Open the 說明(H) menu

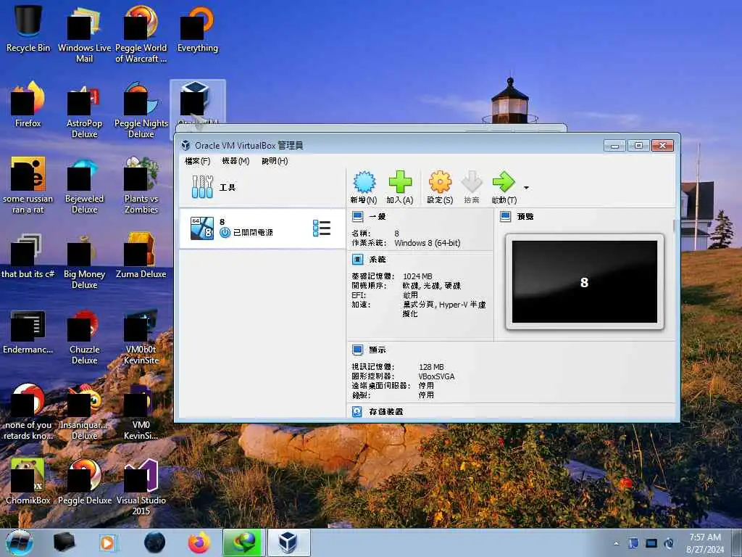(x=275, y=161)
